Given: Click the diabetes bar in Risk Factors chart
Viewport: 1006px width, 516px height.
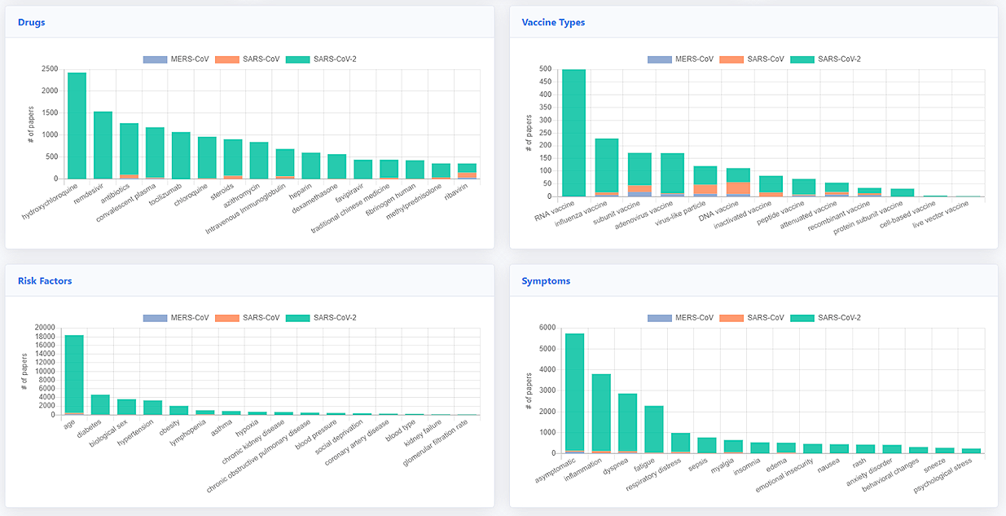Looking at the screenshot, I should pyautogui.click(x=101, y=404).
